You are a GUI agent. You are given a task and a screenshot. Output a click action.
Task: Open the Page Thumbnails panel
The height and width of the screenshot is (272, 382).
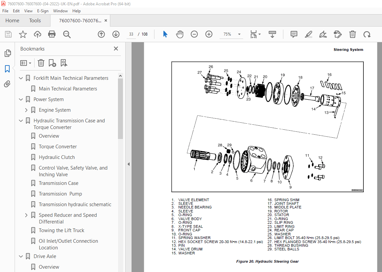[8, 53]
